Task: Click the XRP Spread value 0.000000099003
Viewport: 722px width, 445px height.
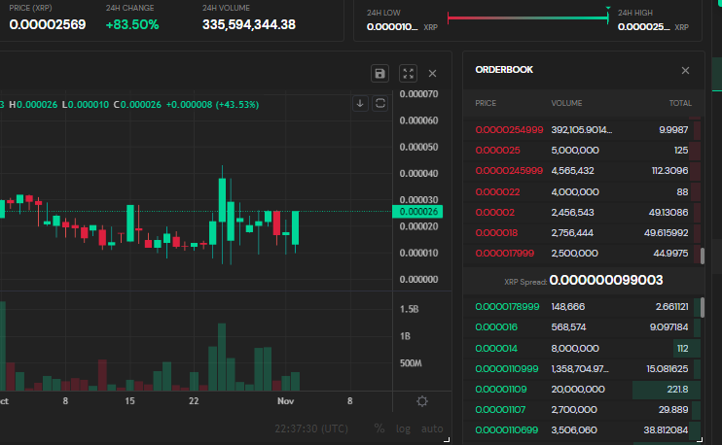Action: [x=606, y=280]
